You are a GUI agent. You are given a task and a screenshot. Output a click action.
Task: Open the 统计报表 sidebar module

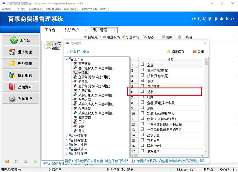coord(20,75)
